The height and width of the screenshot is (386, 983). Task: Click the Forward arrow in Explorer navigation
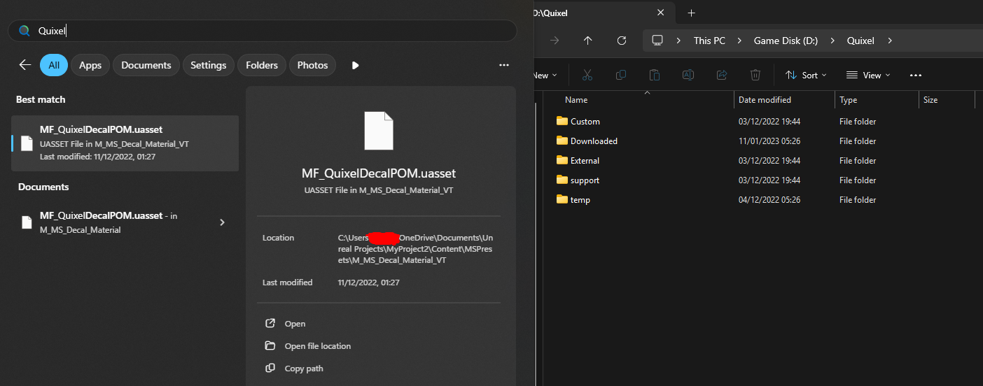click(x=555, y=41)
